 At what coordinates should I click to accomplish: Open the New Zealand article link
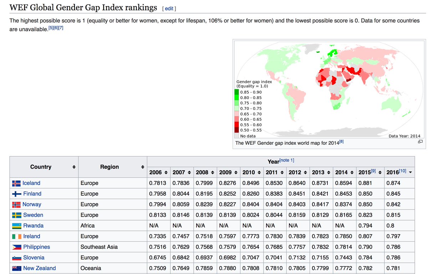(x=40, y=268)
